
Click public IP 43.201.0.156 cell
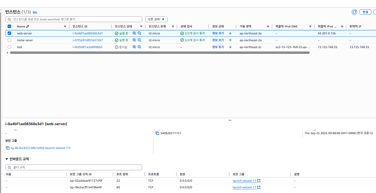327,33
